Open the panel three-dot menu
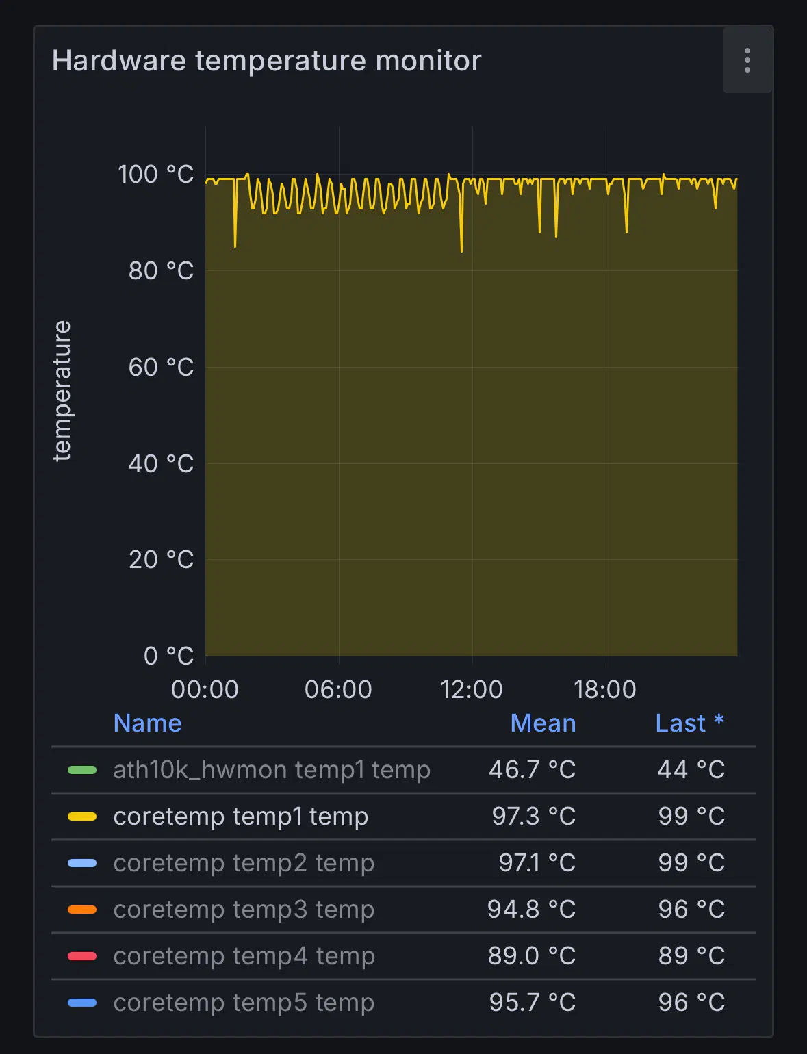807x1054 pixels. coord(747,61)
